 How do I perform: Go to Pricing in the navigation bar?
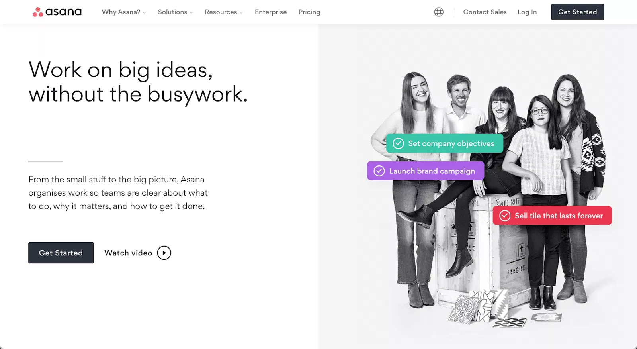click(x=309, y=12)
